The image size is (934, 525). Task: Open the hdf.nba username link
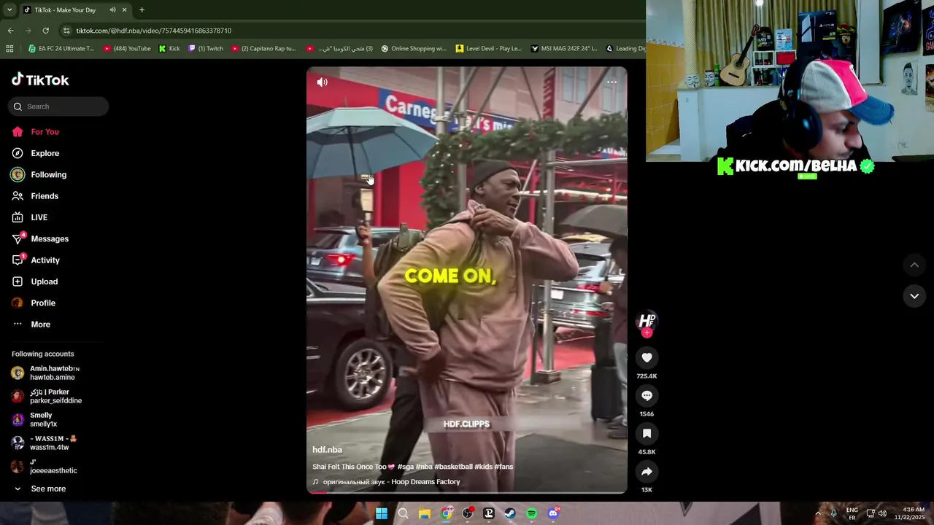(x=327, y=450)
